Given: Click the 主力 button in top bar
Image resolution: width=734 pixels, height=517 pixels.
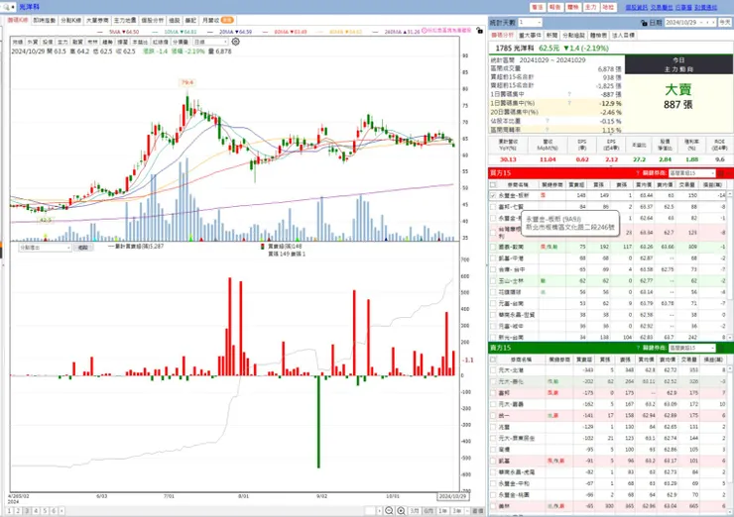Looking at the screenshot, I should coord(591,8).
